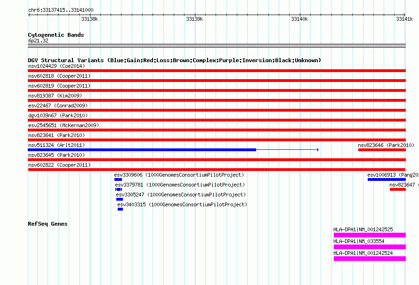Click the Cytogenetic Bands track title
Image resolution: width=419 pixels, height=285 pixels.
click(x=56, y=35)
